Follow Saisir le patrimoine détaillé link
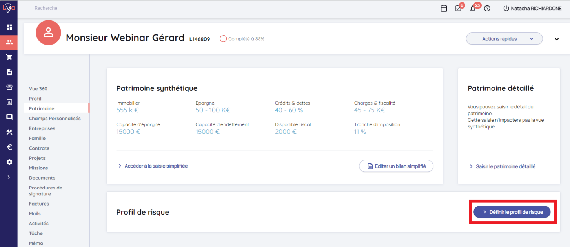 505,166
